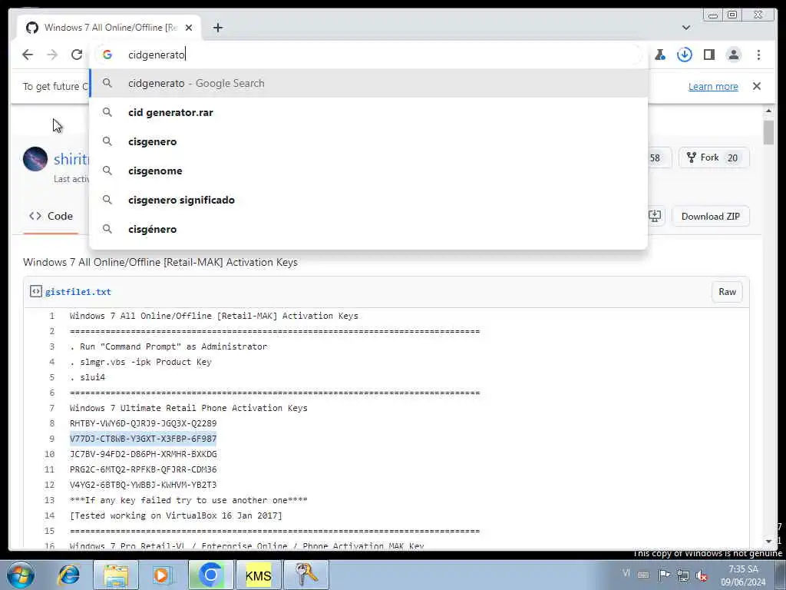Open with GitHub Desktop icon beside Download ZIP
The height and width of the screenshot is (590, 786).
656,216
